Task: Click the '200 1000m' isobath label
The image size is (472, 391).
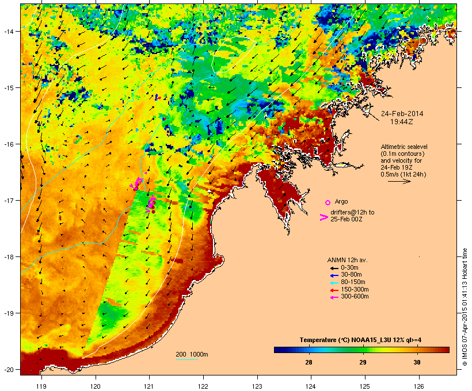Action: click(x=192, y=354)
